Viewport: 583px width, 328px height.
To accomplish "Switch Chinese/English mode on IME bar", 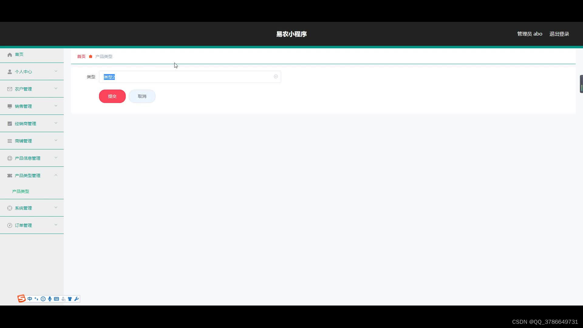I will (30, 299).
